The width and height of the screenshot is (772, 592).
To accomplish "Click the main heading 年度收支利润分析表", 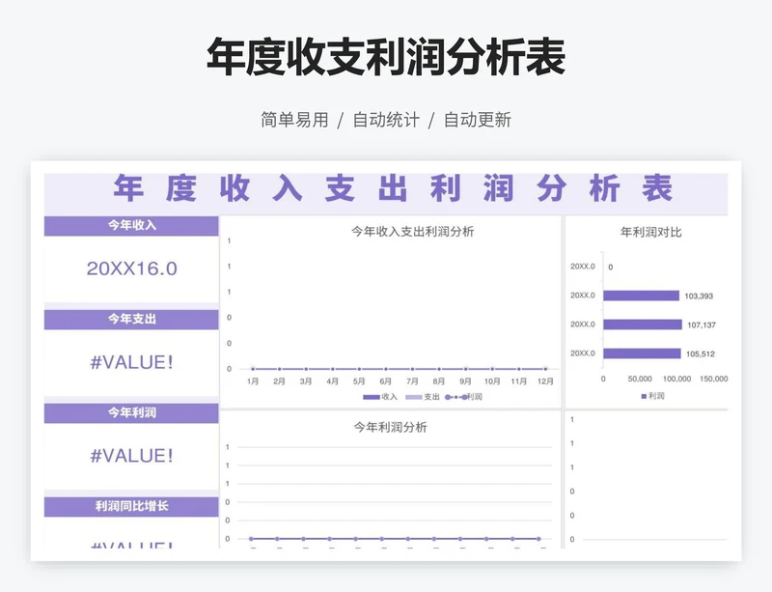I will (x=385, y=57).
